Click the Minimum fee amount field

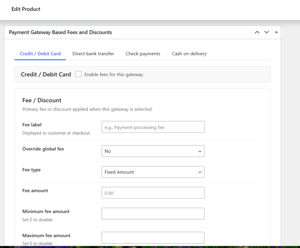[153, 213]
